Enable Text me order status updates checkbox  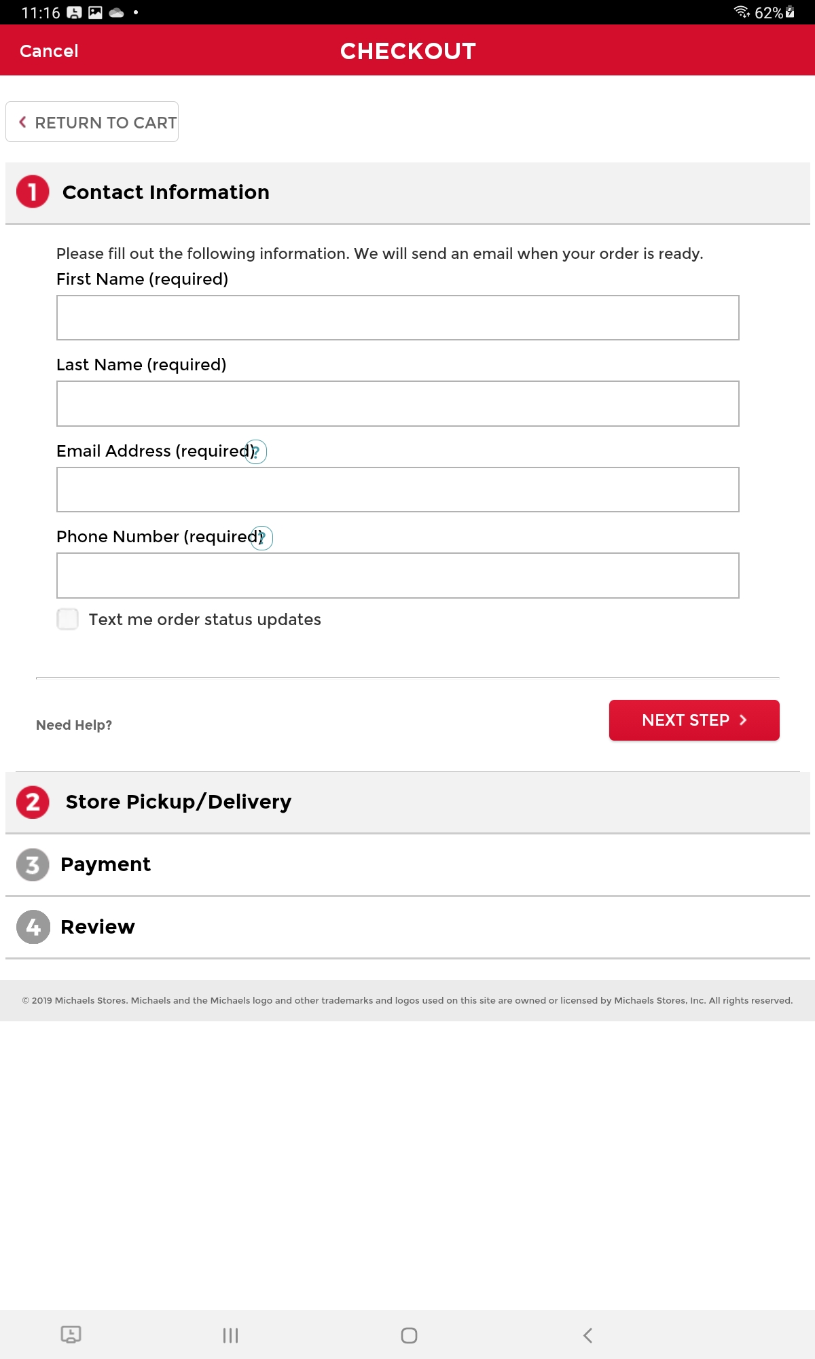[67, 619]
